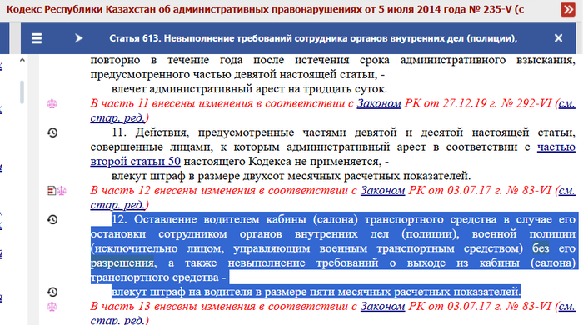The image size is (583, 325).
Task: Open 'стар. ред.' link under the part 12 note
Action: tap(117, 205)
